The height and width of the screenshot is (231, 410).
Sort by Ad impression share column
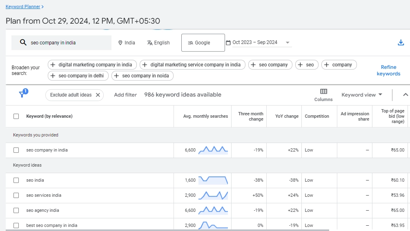(x=355, y=116)
